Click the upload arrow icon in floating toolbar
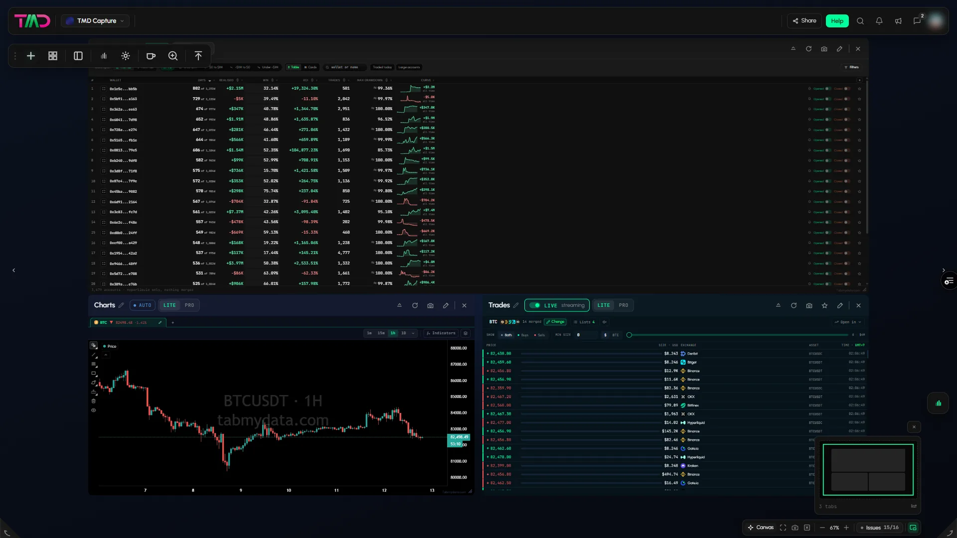Screen dimensions: 957x538 pyautogui.click(x=198, y=56)
